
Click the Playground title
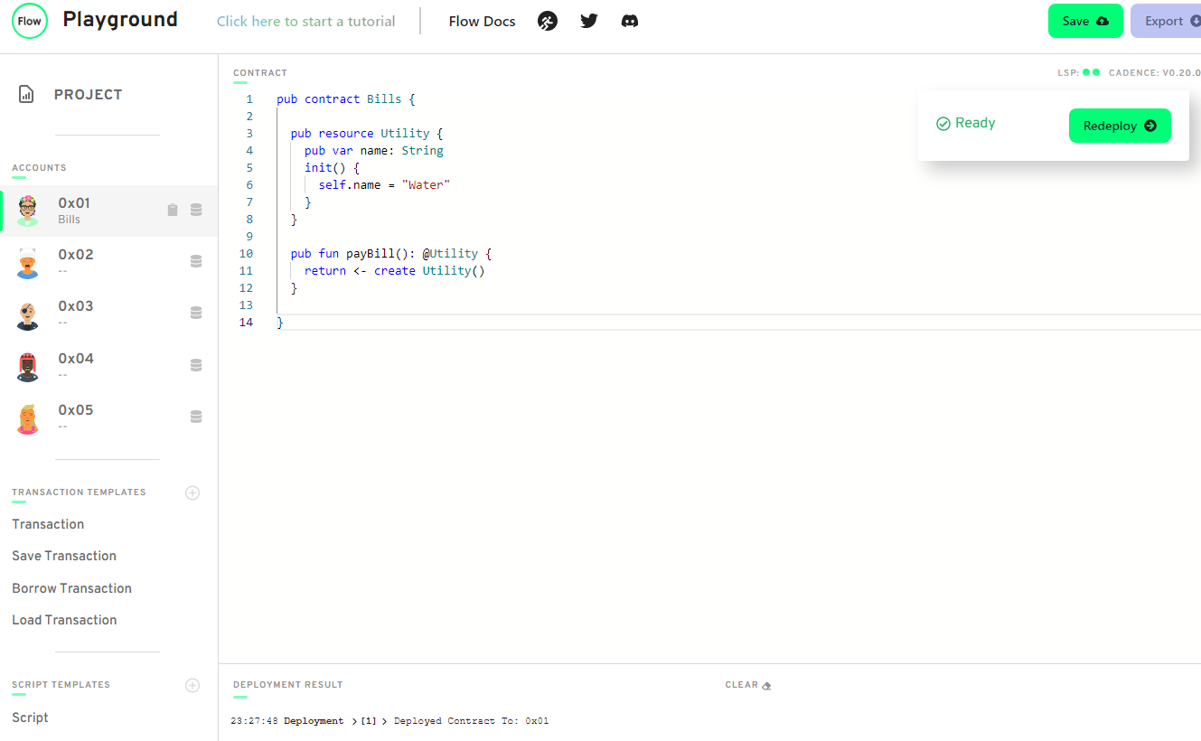pos(120,20)
